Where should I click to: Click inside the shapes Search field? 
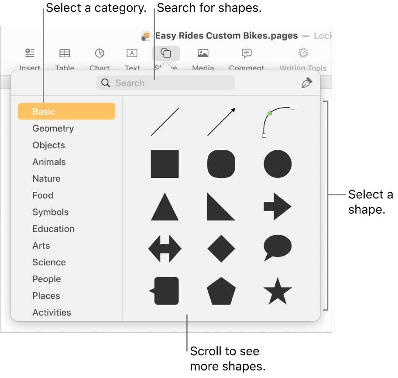click(x=165, y=83)
